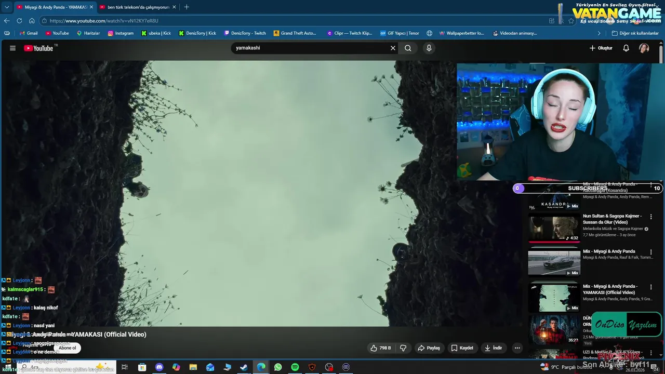Viewport: 665px width, 374px height.
Task: Open Gmail bookmark
Action: tap(28, 33)
